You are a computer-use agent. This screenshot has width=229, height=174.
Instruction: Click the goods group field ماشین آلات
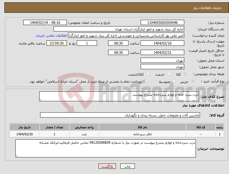tap(120, 115)
